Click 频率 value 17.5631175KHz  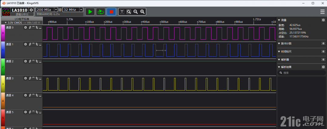tap(299, 37)
